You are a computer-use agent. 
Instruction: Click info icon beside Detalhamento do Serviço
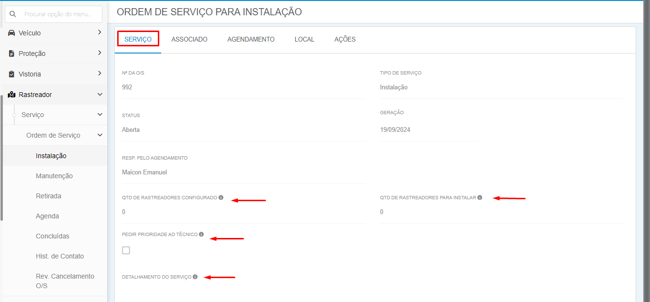pos(195,277)
